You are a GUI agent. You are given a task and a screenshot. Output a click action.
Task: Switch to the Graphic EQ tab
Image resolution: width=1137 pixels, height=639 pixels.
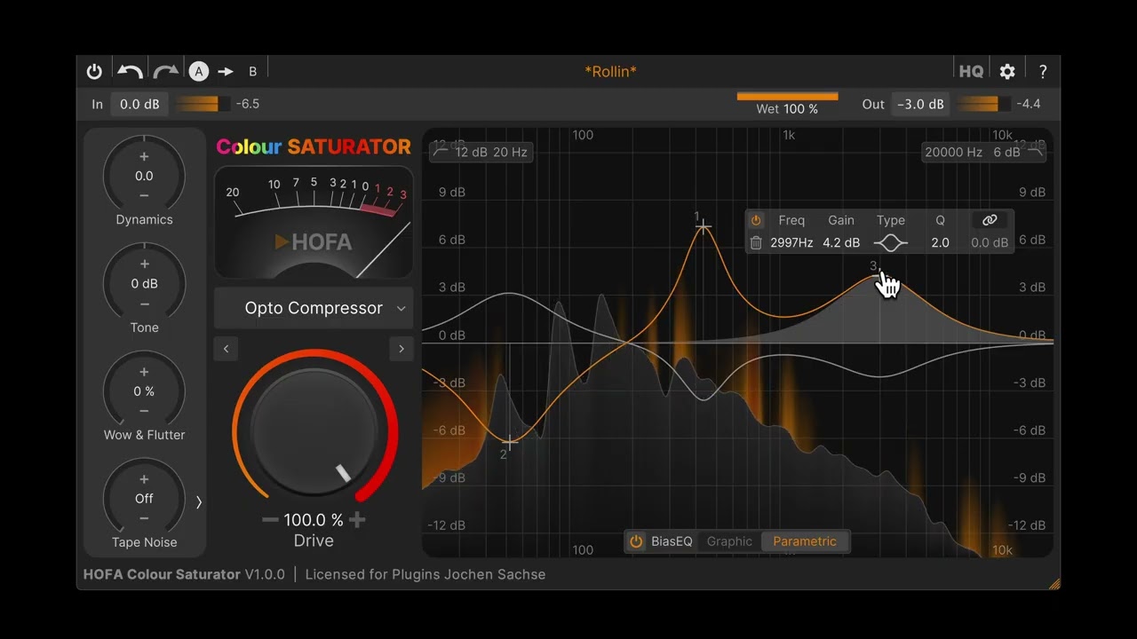coord(729,541)
